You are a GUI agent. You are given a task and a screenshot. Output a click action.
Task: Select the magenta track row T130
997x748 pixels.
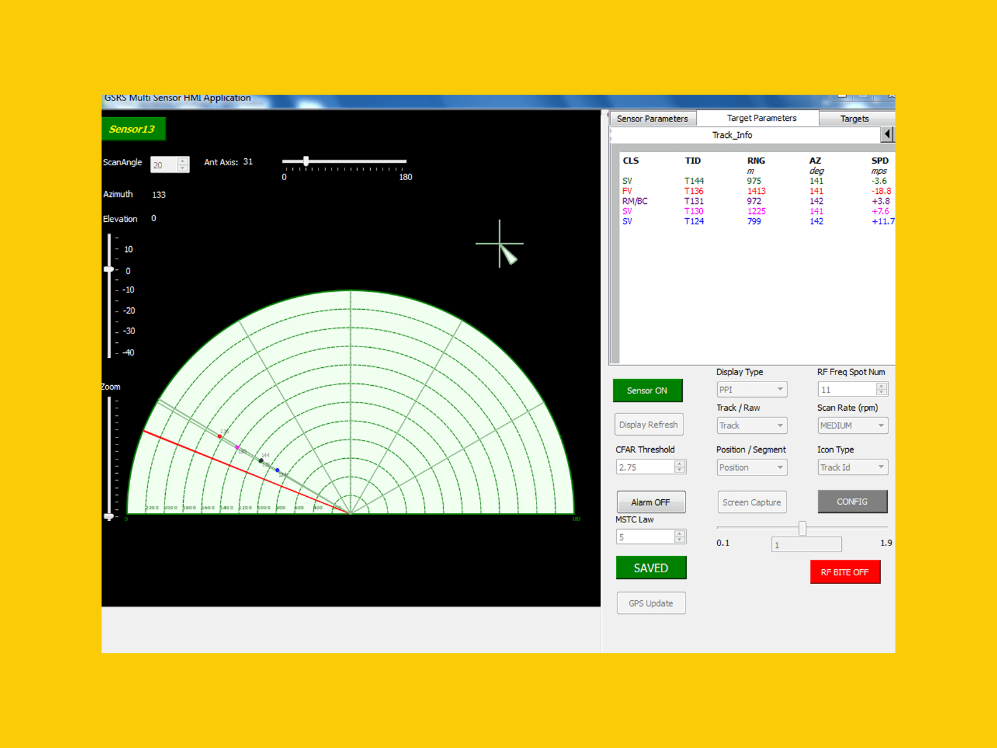[x=758, y=211]
